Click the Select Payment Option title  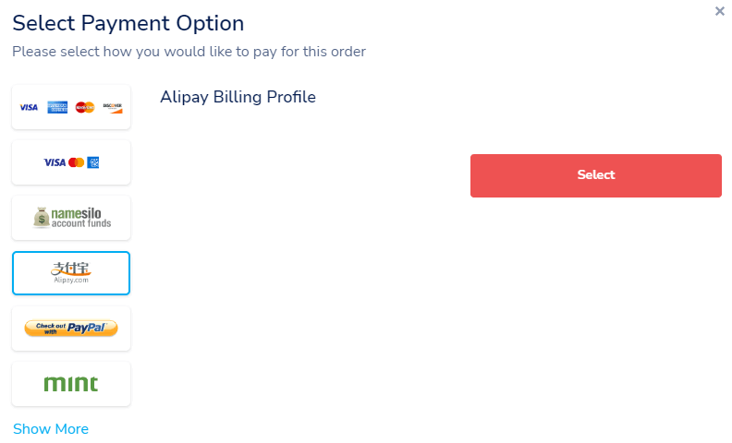(x=128, y=23)
